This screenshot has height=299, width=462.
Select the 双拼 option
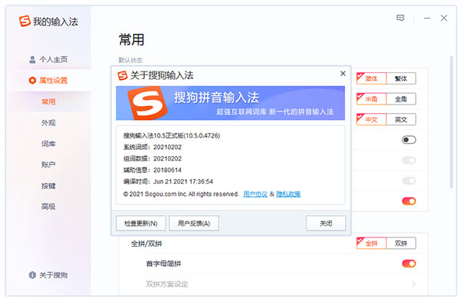click(401, 243)
